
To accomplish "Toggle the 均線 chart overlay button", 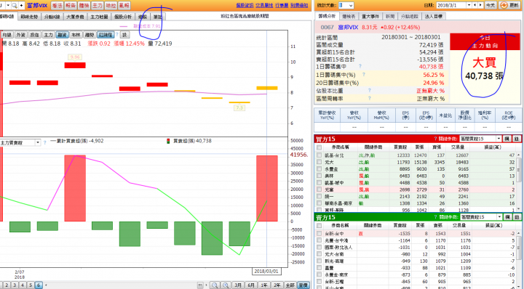I will pos(7,35).
